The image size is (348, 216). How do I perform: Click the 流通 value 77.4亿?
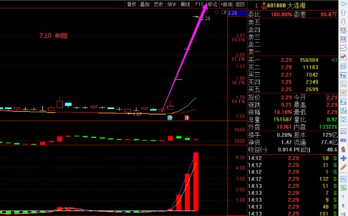coord(329,142)
